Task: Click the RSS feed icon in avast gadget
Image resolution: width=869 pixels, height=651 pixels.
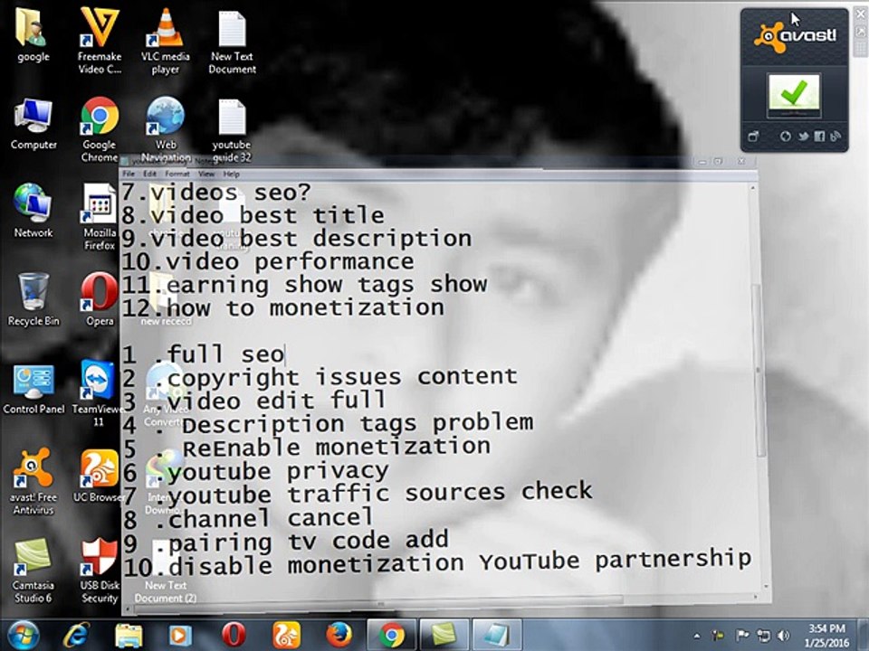Action: (836, 137)
